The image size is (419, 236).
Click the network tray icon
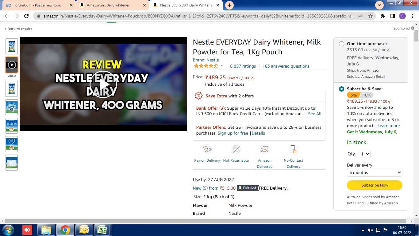(x=378, y=230)
